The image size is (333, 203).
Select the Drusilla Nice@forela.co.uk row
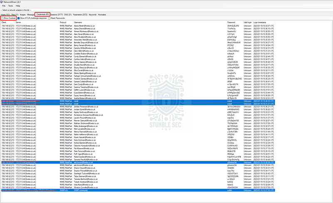click(138, 65)
